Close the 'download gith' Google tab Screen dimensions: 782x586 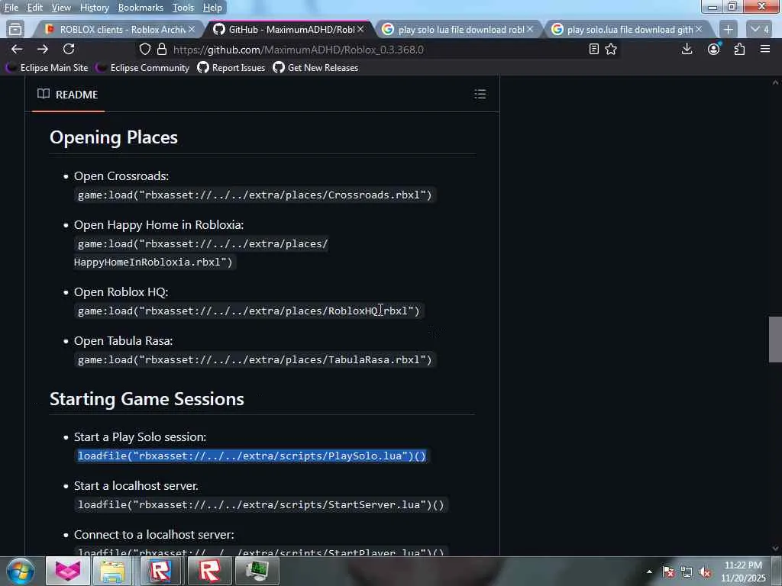699,30
